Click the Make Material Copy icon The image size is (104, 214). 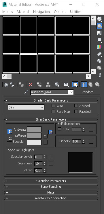point(39,85)
